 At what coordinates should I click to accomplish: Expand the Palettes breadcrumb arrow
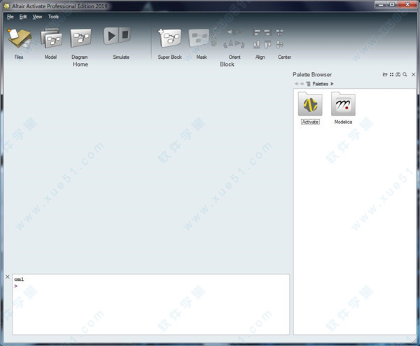tap(332, 84)
